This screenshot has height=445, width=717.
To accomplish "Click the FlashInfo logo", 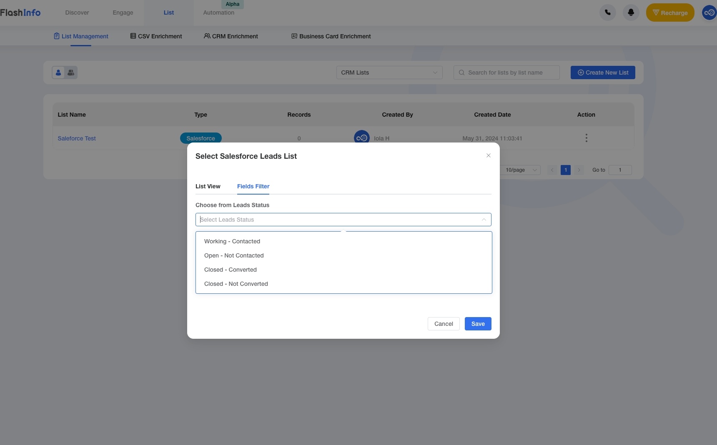I will point(20,12).
